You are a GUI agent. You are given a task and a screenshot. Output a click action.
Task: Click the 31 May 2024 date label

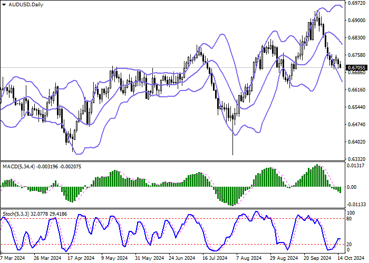(x=150, y=258)
